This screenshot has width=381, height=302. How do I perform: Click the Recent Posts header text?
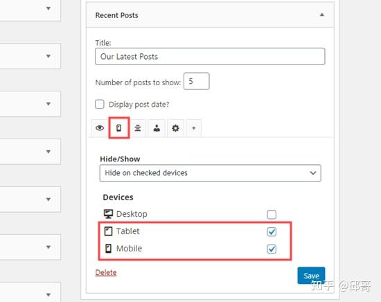[116, 15]
